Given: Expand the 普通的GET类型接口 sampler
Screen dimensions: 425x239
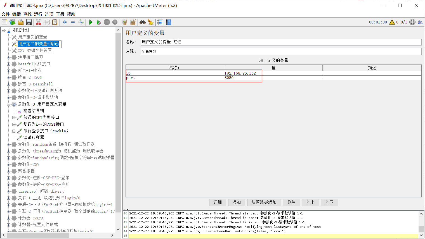Looking at the screenshot, I should [14, 118].
